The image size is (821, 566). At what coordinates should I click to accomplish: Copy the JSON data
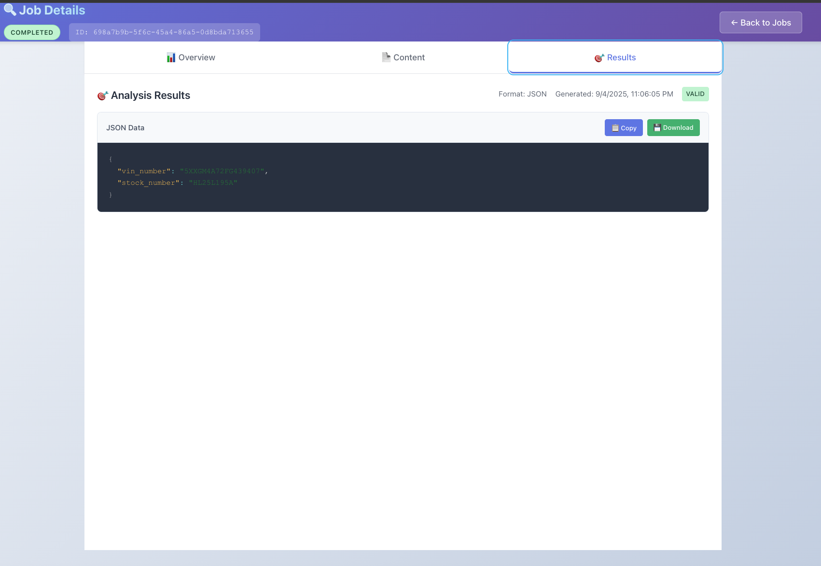point(624,127)
